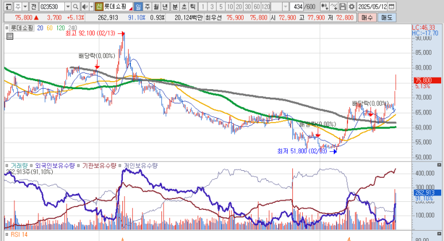The width and height of the screenshot is (444, 241).
Task: Click the 거래량 volume legend label
Action: pyautogui.click(x=19, y=165)
